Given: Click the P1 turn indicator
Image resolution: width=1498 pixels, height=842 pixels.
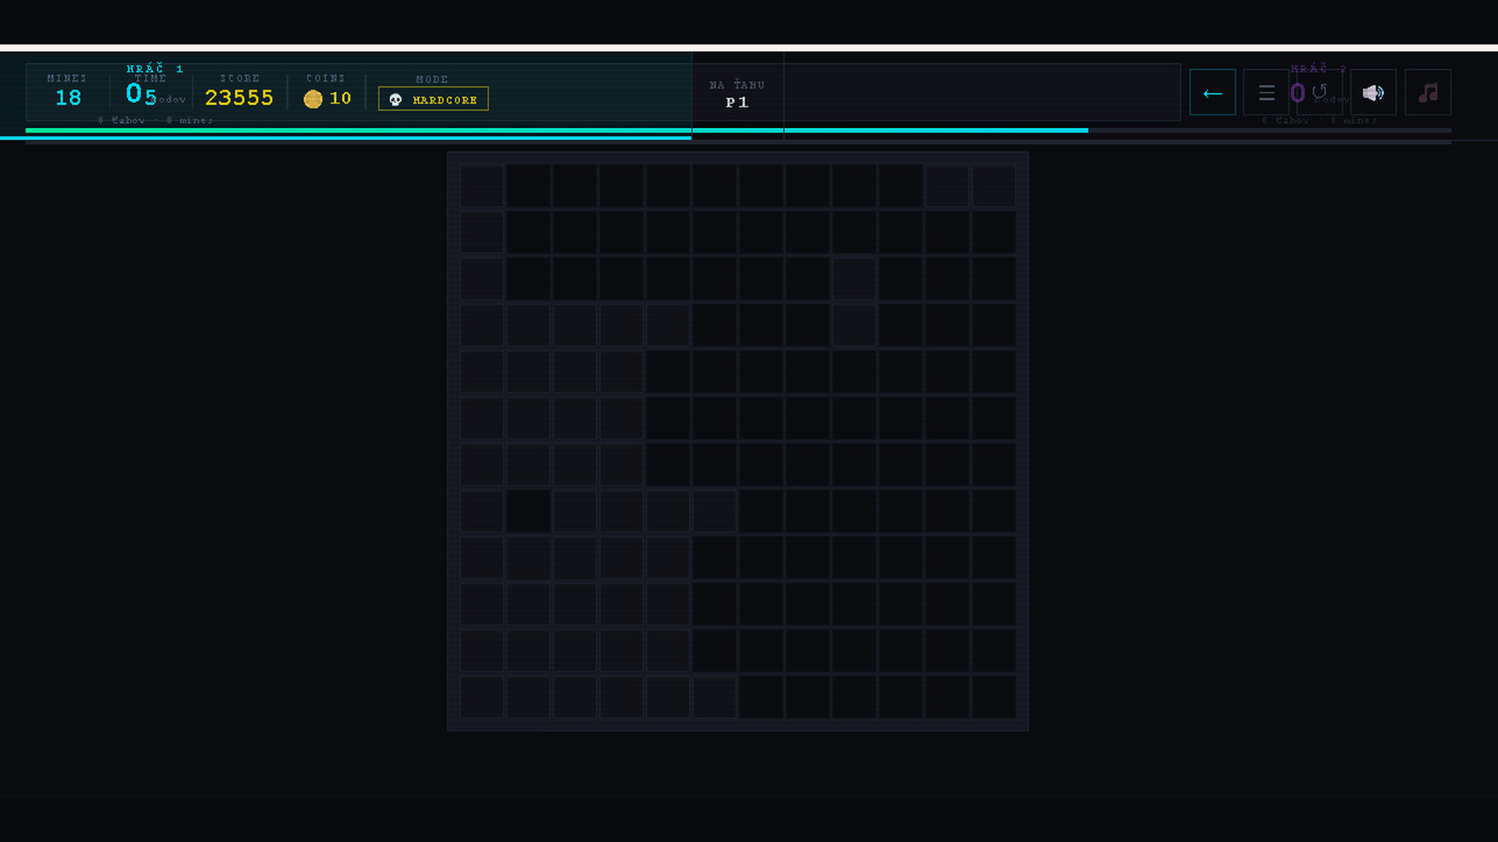Looking at the screenshot, I should 737,102.
